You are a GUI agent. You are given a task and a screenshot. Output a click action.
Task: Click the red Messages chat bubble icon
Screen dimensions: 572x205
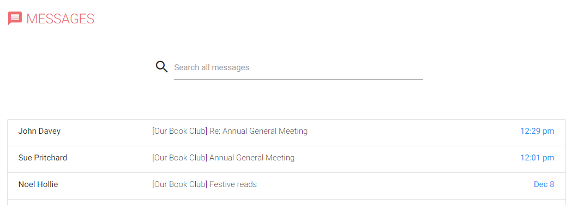pos(15,18)
